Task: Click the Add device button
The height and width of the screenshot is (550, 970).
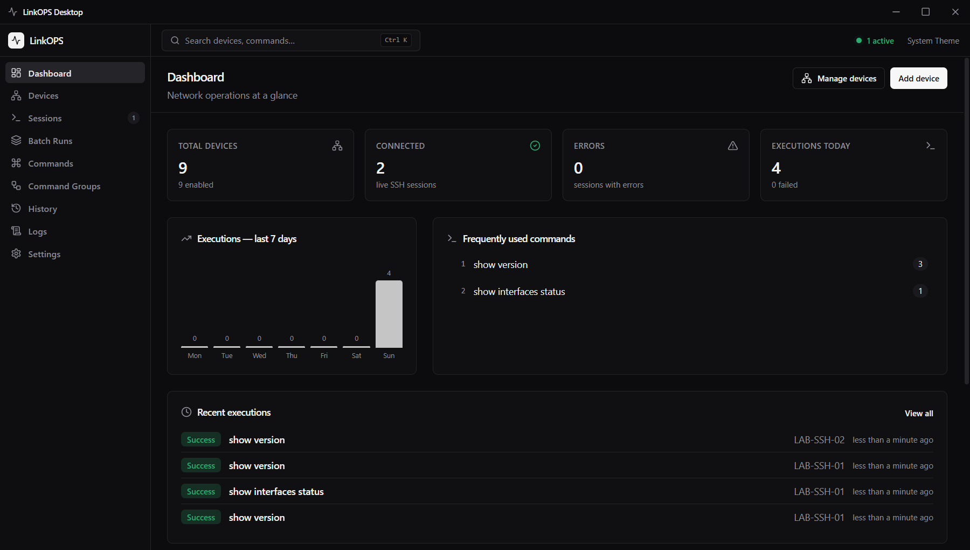Action: point(919,78)
